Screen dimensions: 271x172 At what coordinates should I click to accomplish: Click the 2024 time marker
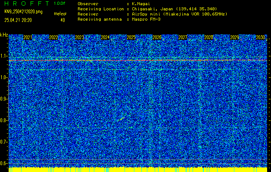[105, 37]
